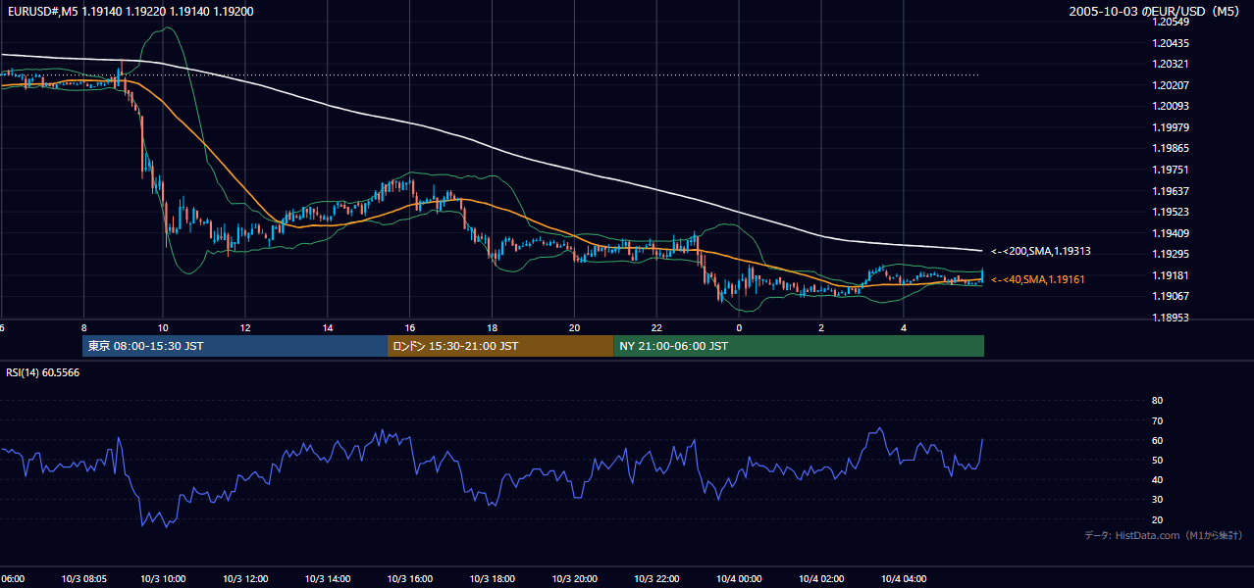Viewport: 1254px width, 588px height.
Task: Click price axis value 1.19295
Action: [x=1171, y=255]
